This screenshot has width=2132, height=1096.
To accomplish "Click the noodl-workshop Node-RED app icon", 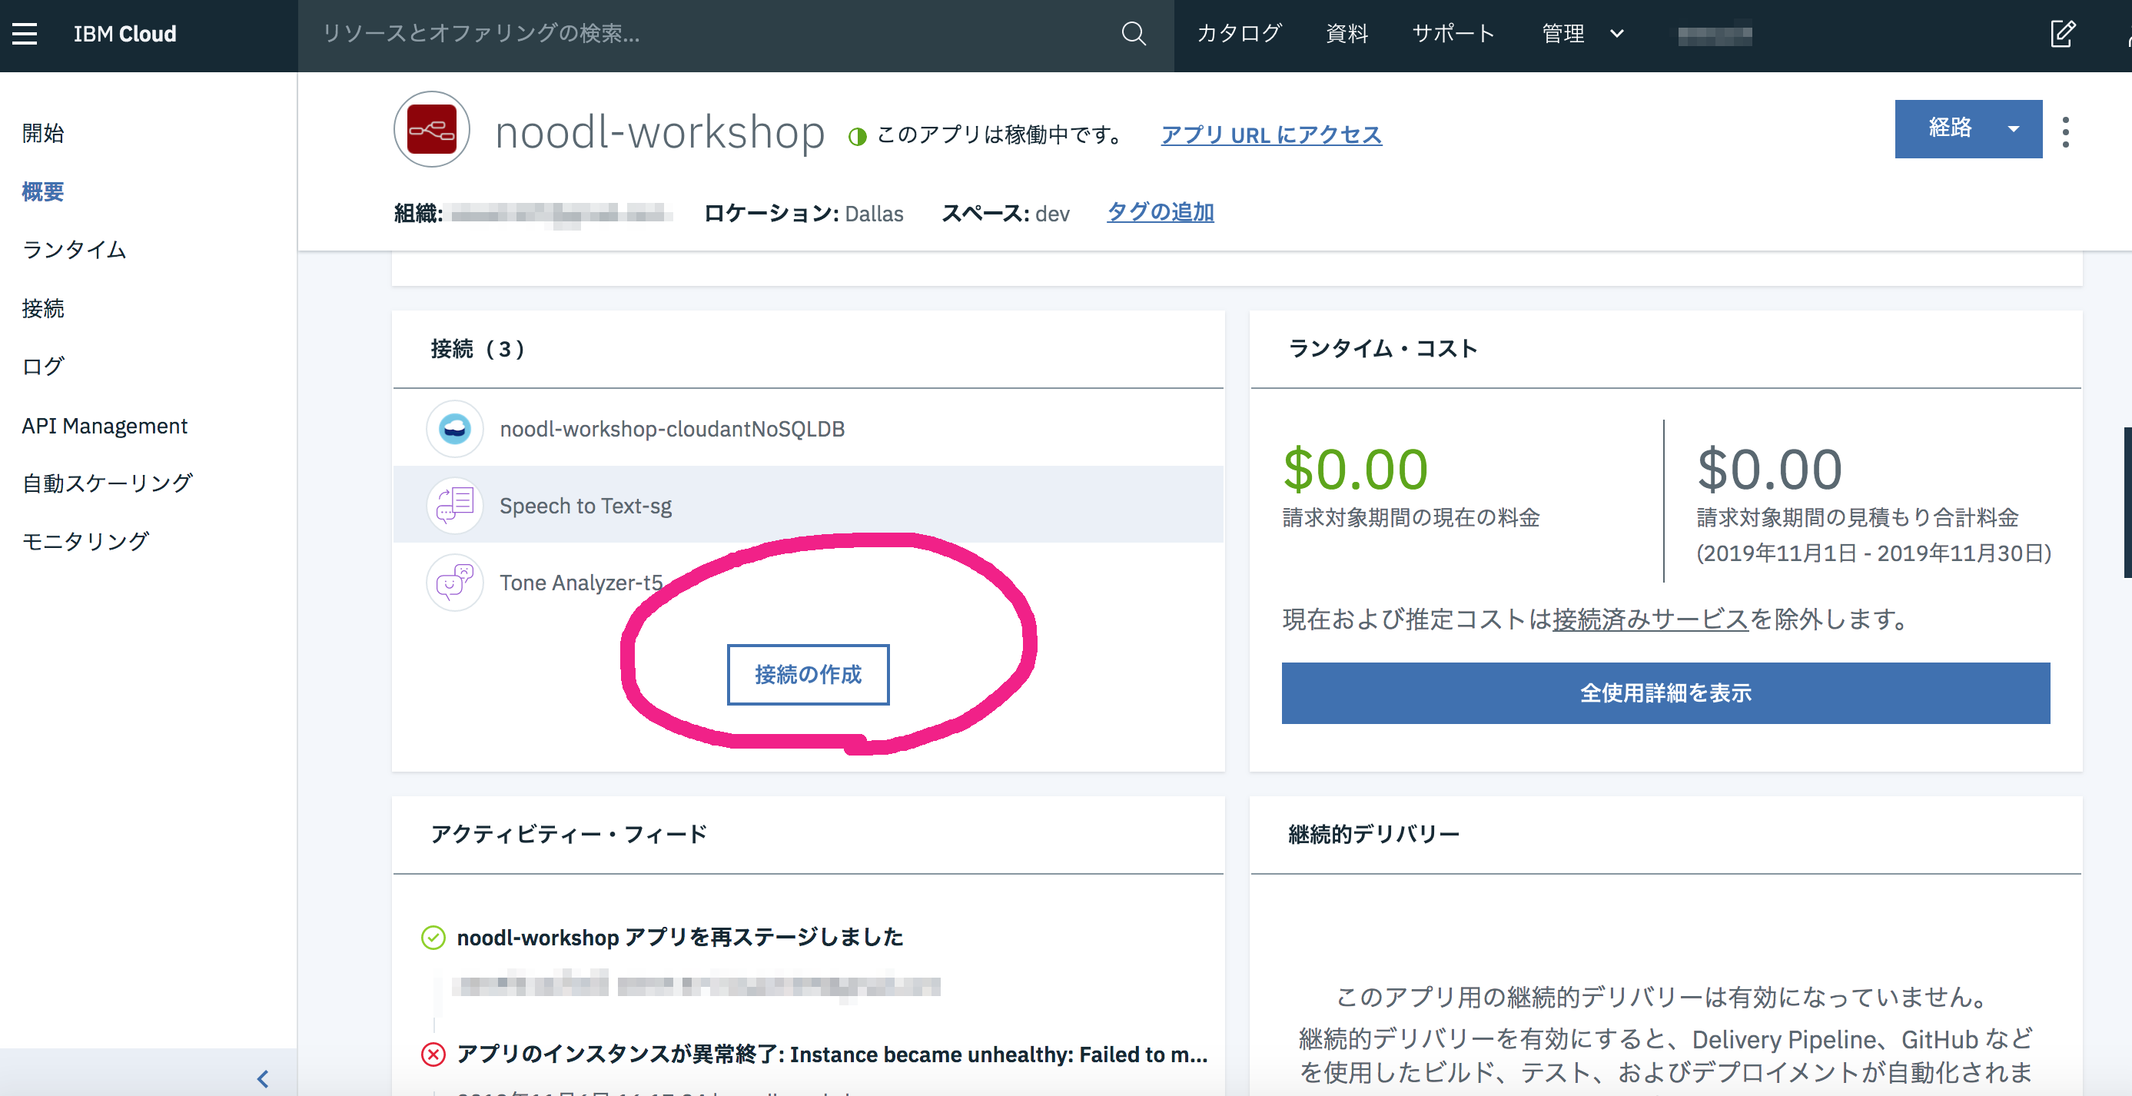I will [432, 129].
